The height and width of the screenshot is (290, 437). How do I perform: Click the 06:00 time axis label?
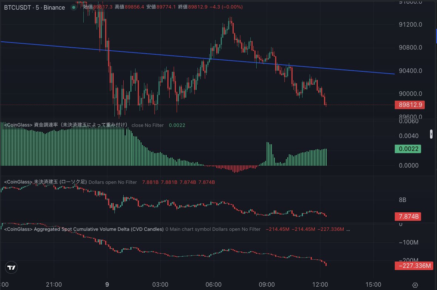pyautogui.click(x=213, y=285)
